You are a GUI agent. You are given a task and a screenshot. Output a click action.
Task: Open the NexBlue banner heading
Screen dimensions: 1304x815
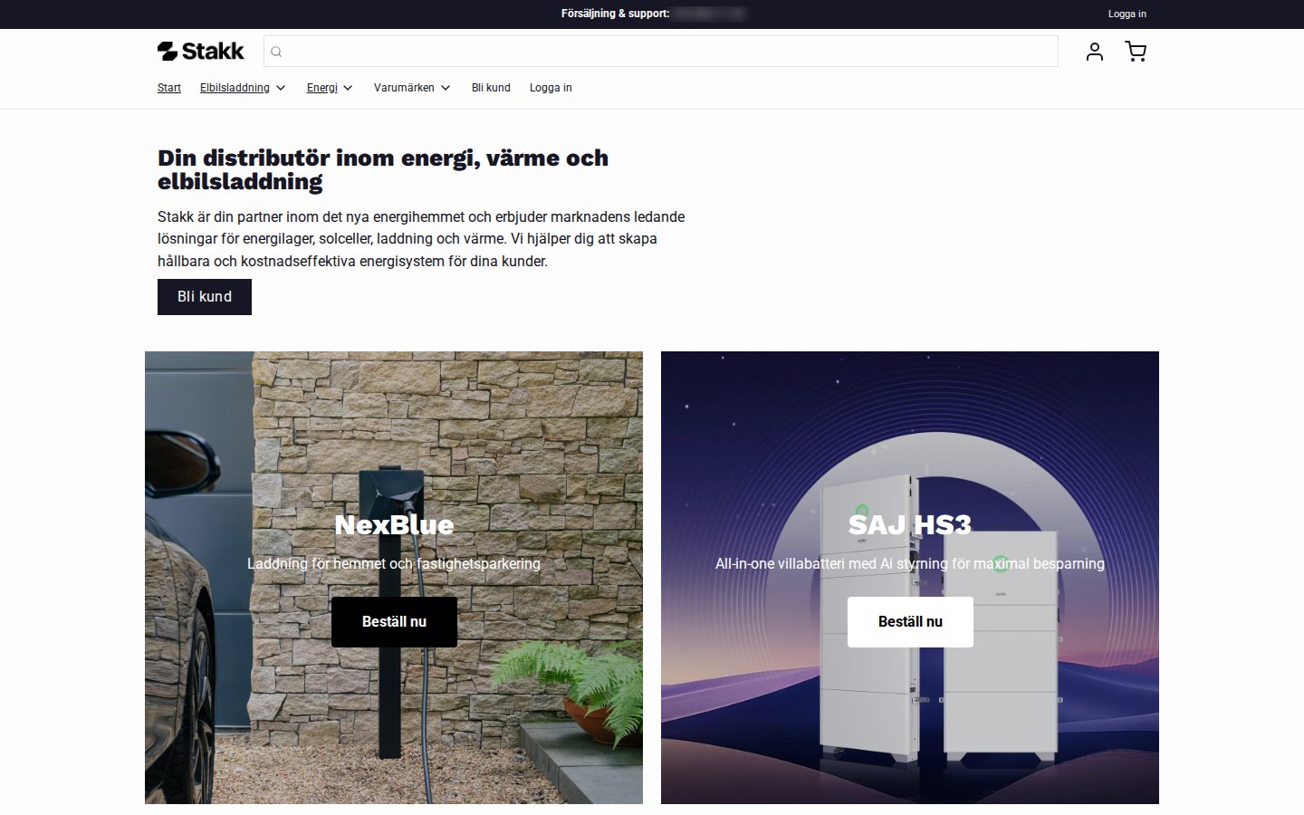point(394,524)
